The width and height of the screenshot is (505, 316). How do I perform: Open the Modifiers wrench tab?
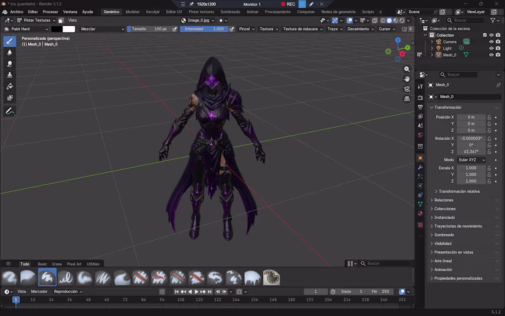tap(420, 168)
